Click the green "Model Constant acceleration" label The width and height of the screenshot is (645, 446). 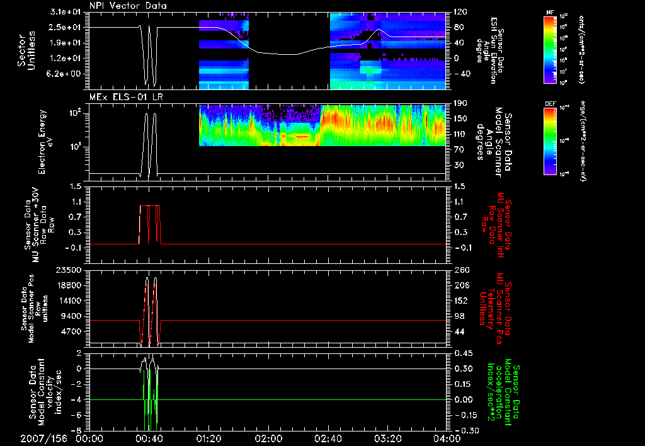pyautogui.click(x=503, y=392)
